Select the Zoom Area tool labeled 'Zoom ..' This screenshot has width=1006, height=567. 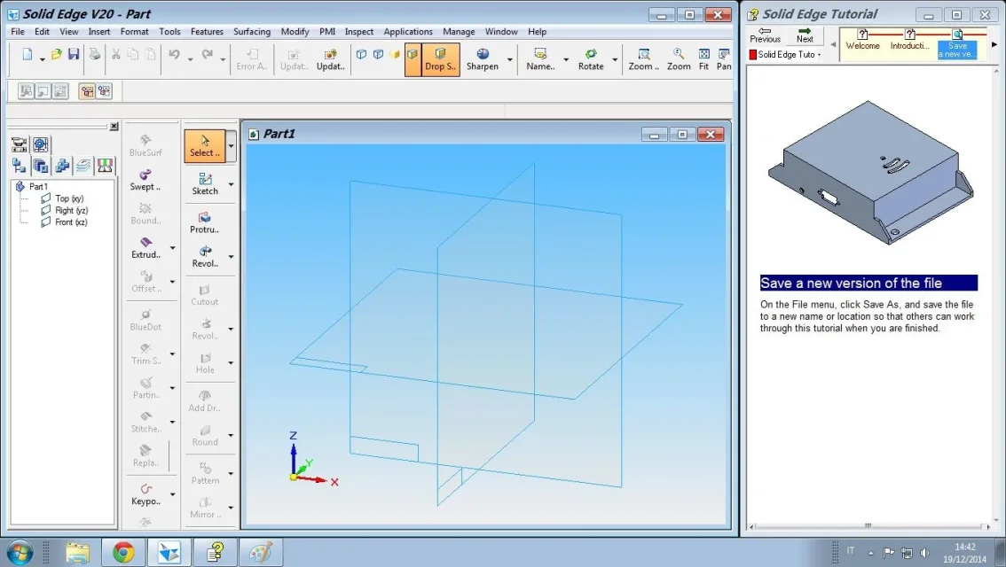point(643,59)
